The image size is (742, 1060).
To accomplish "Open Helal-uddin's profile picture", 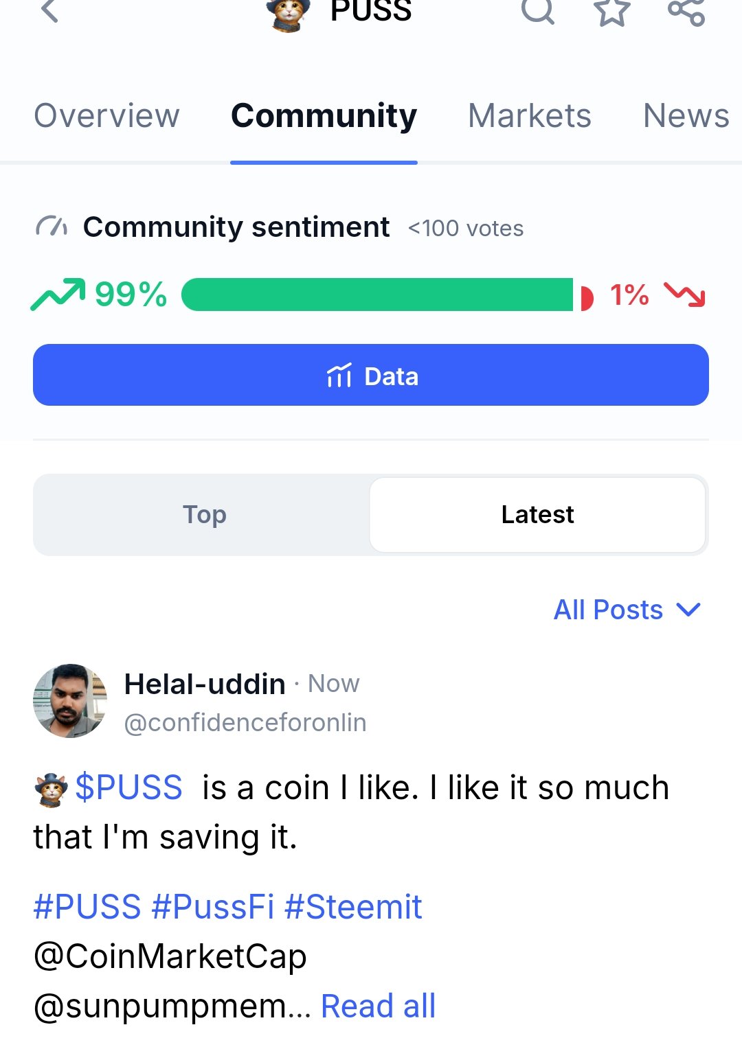I will click(70, 701).
